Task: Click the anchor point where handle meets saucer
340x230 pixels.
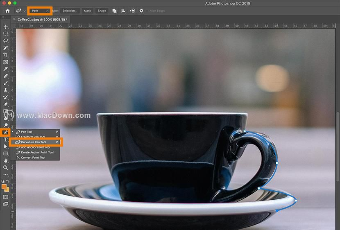Action: pos(258,188)
